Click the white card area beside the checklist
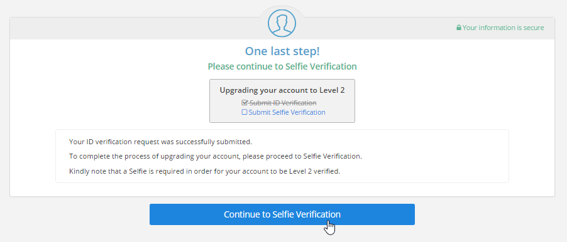Screen dimensions: 567x242 (x=452, y=101)
